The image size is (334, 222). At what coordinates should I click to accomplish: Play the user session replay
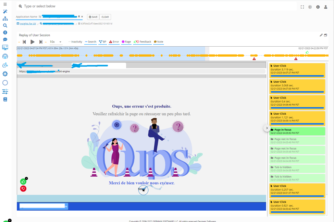click(33, 42)
